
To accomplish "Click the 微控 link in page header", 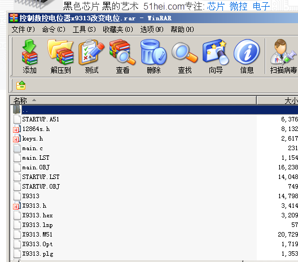I will (x=238, y=6).
